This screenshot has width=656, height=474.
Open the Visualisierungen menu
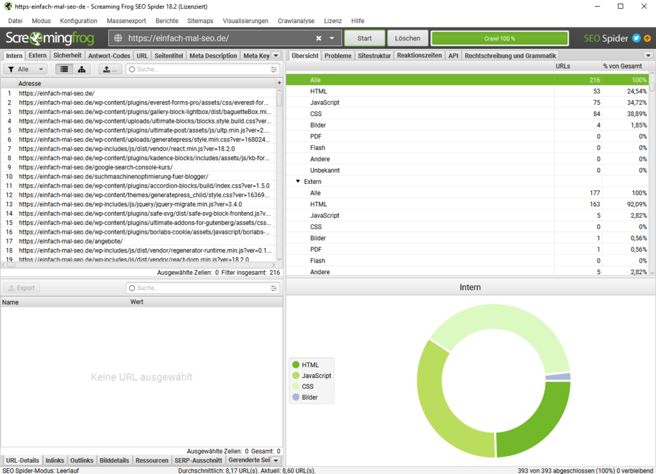pyautogui.click(x=245, y=21)
